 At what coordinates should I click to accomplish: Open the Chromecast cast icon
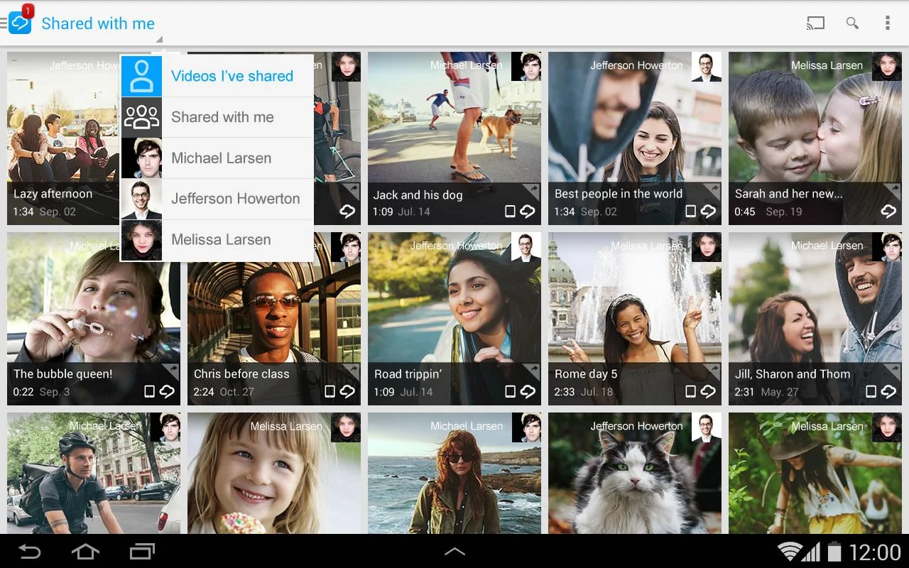pyautogui.click(x=815, y=23)
